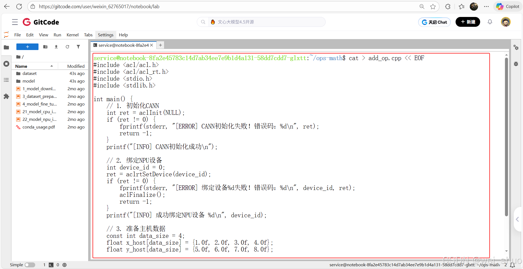Screen dimensions: 523x269
Task: Select the model folder
Action: coord(50,81)
